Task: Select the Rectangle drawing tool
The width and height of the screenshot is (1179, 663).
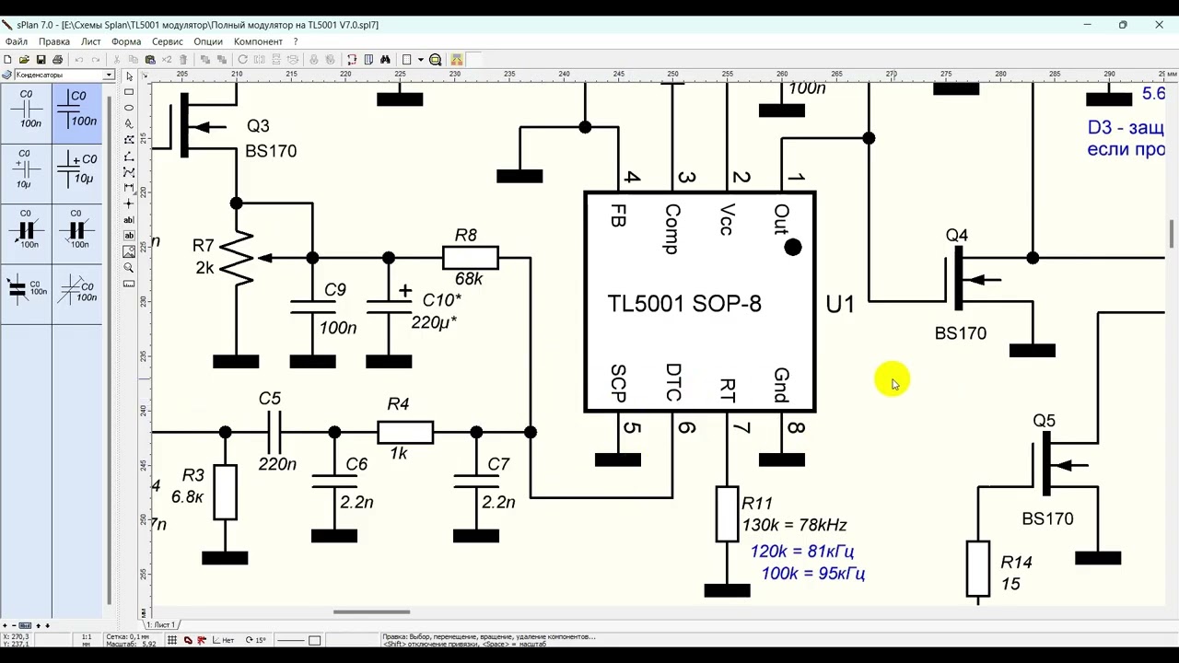Action: pos(129,92)
